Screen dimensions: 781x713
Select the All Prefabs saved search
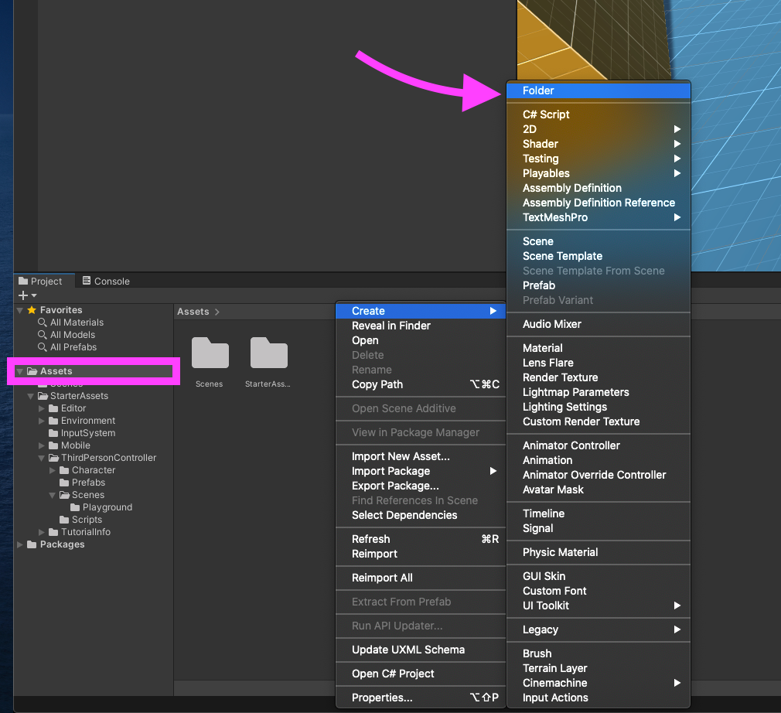[73, 347]
